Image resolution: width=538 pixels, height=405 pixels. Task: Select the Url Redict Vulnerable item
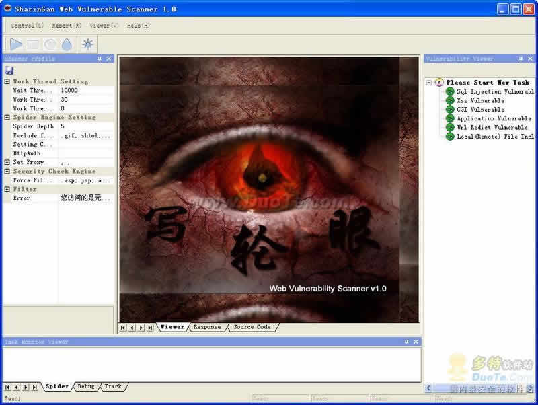pyautogui.click(x=492, y=127)
